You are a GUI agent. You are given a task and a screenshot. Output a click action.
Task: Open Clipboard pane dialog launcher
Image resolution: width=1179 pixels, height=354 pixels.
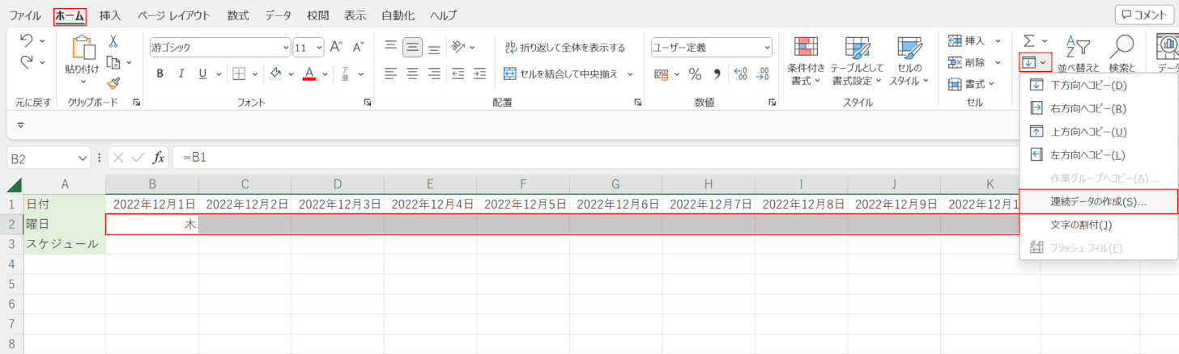tap(136, 103)
